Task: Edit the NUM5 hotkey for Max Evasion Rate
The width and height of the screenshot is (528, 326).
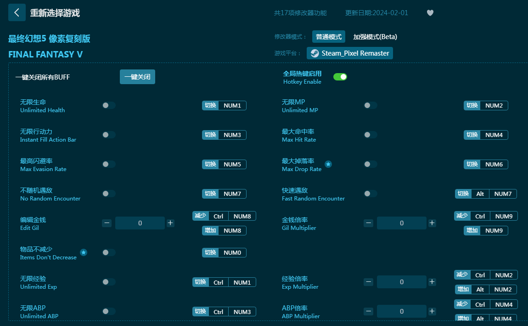Action: pyautogui.click(x=224, y=164)
